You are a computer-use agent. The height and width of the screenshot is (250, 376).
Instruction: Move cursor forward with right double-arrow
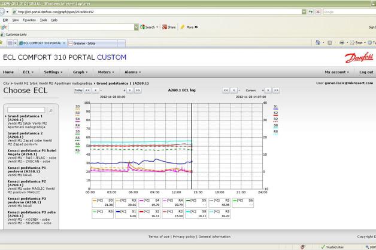276,90
